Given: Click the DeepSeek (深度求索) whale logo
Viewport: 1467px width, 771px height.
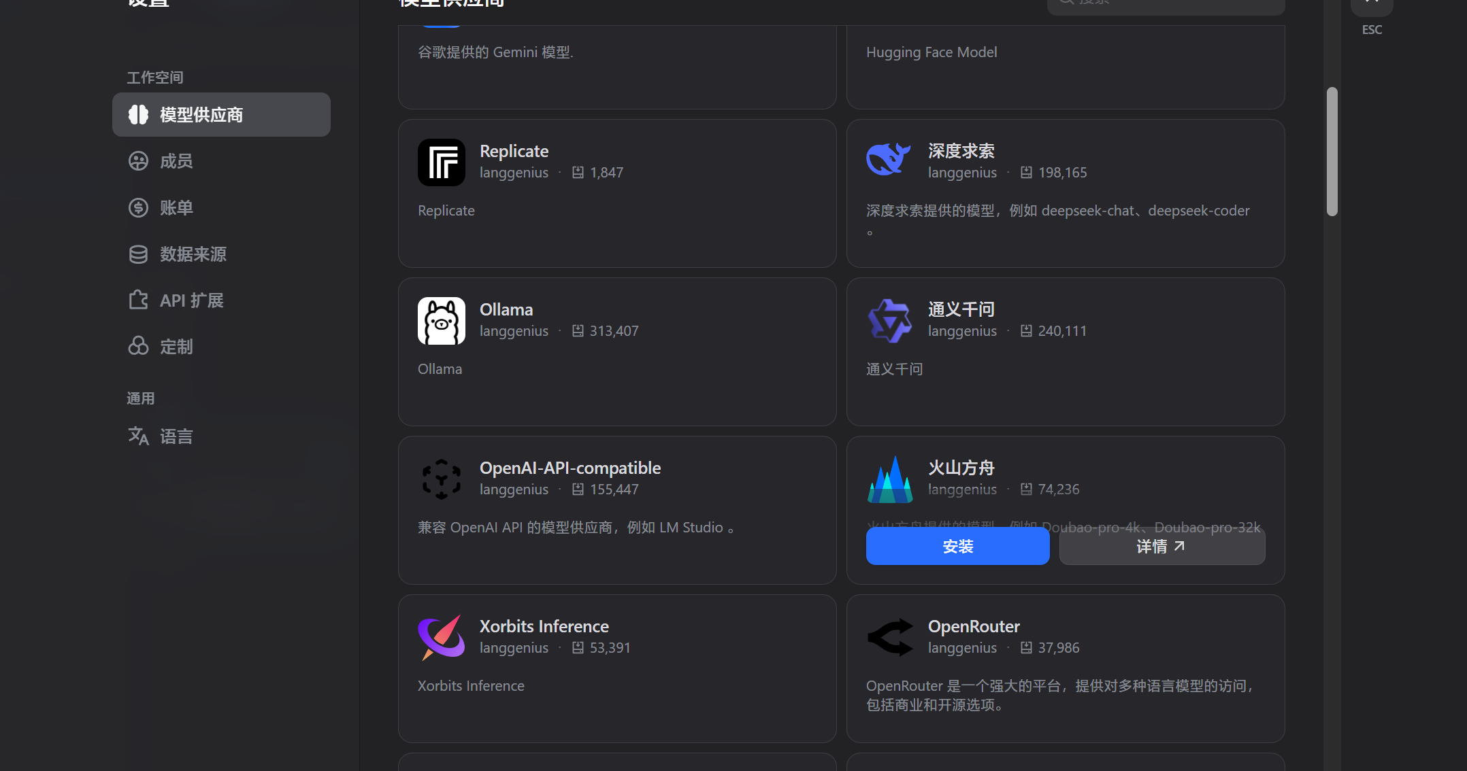Looking at the screenshot, I should [x=889, y=160].
